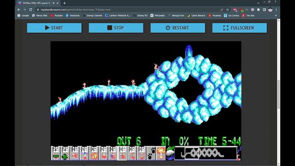Show more bookmarks via the chevron
Screen dimensions: 295x166
click(276, 15)
